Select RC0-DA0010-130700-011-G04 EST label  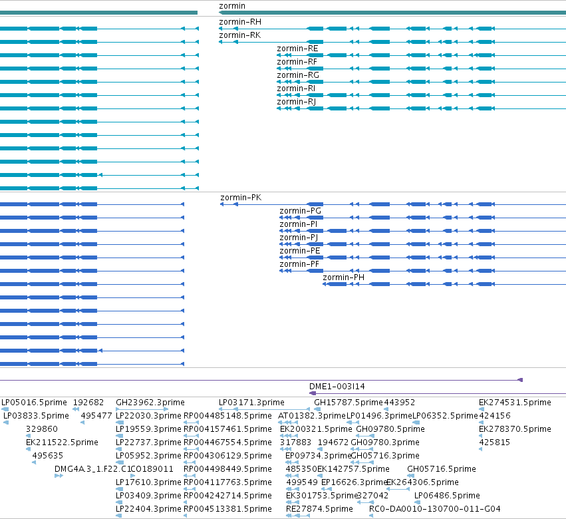tap(435, 509)
